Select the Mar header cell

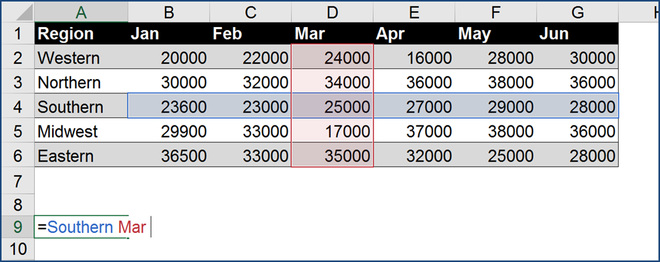coord(332,34)
